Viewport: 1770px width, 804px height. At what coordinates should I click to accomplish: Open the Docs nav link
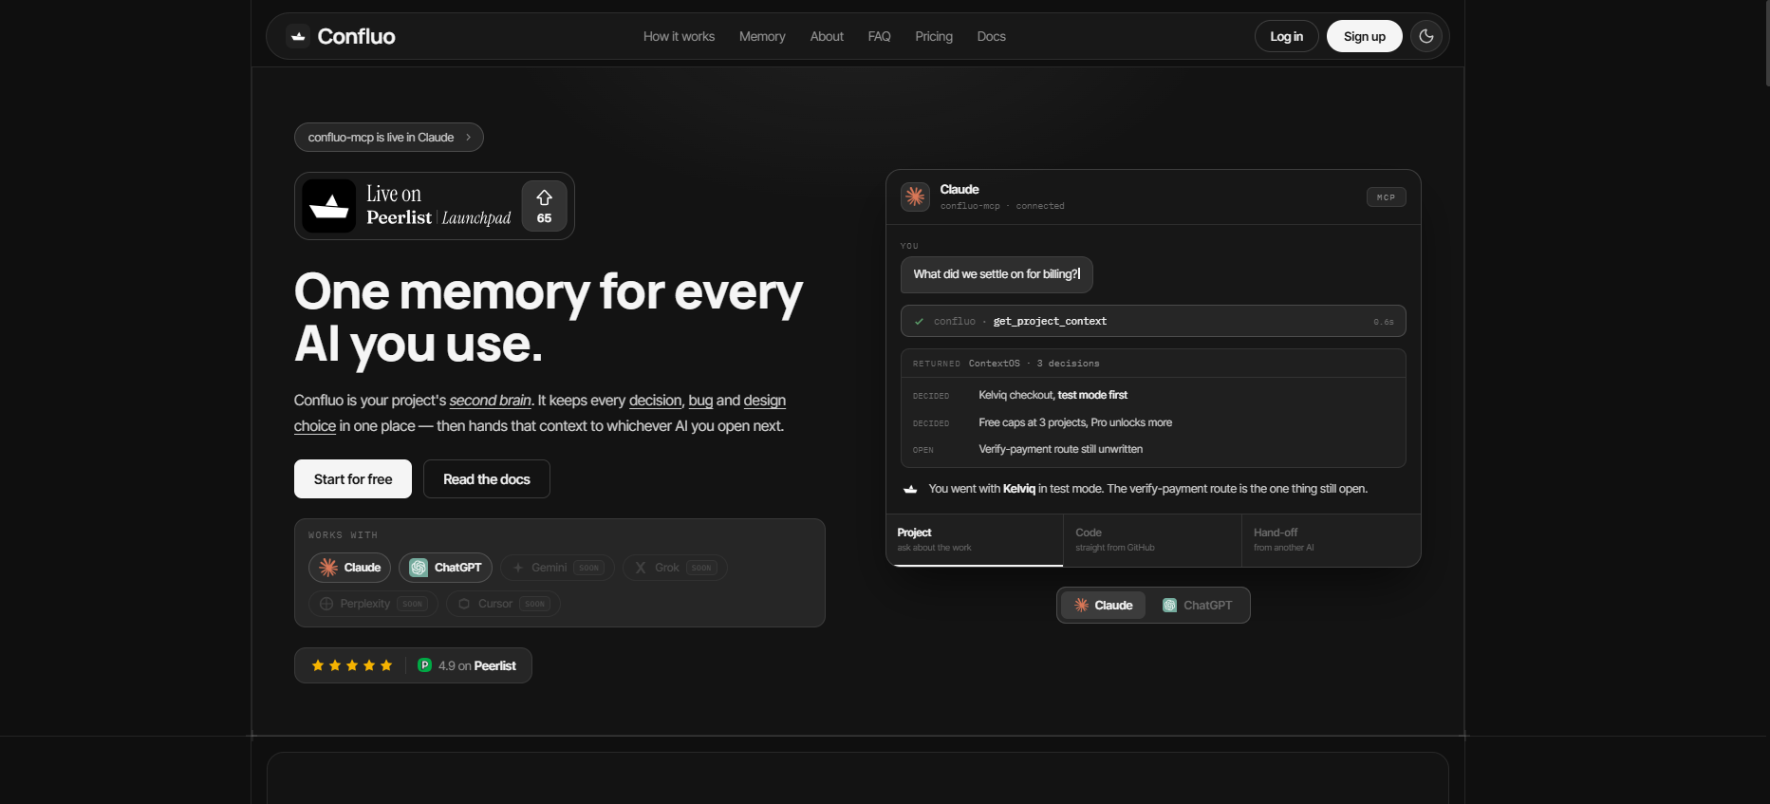(x=991, y=36)
